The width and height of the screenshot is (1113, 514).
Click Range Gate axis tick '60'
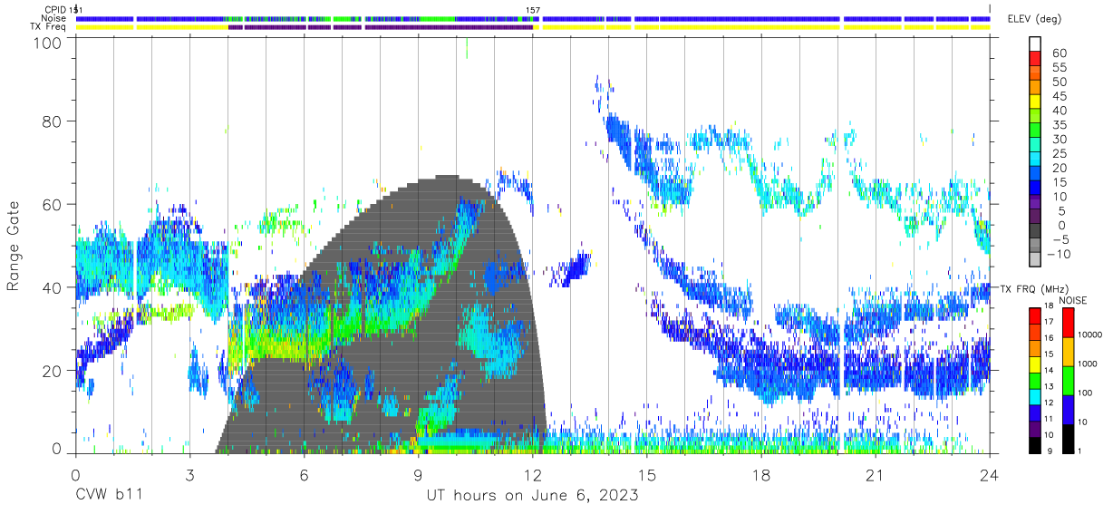coord(54,204)
